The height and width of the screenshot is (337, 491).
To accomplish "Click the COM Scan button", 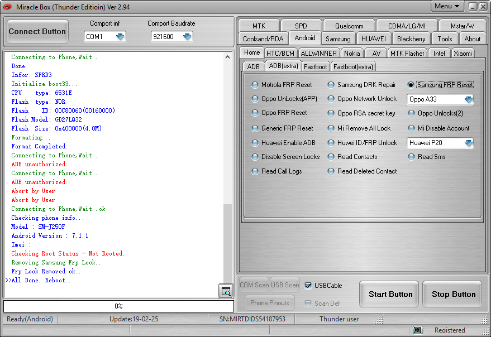I will (x=254, y=285).
